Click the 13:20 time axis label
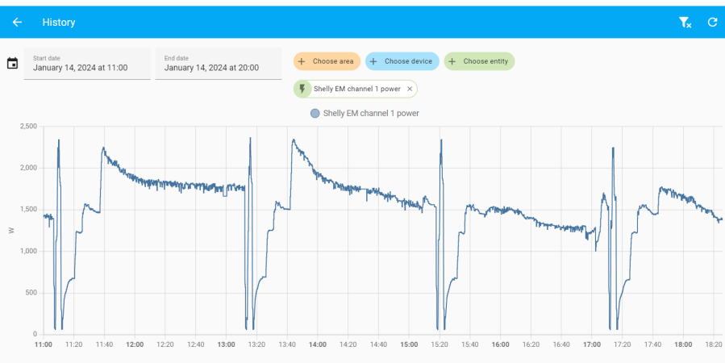The width and height of the screenshot is (725, 363). [x=256, y=344]
